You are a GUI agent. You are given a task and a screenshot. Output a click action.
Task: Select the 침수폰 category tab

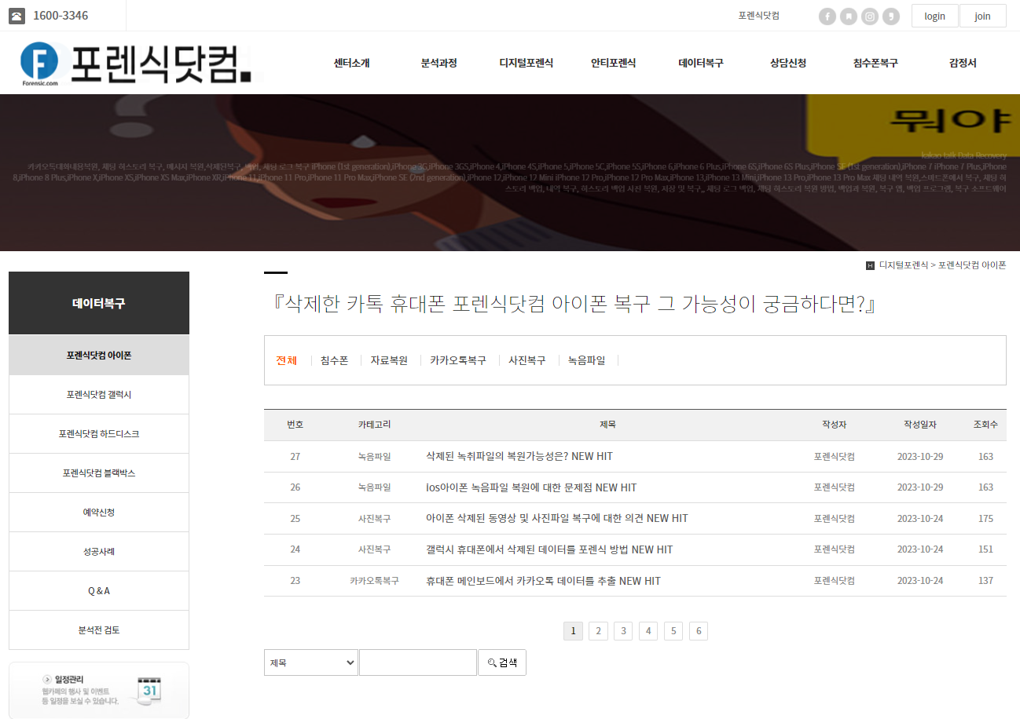[334, 360]
